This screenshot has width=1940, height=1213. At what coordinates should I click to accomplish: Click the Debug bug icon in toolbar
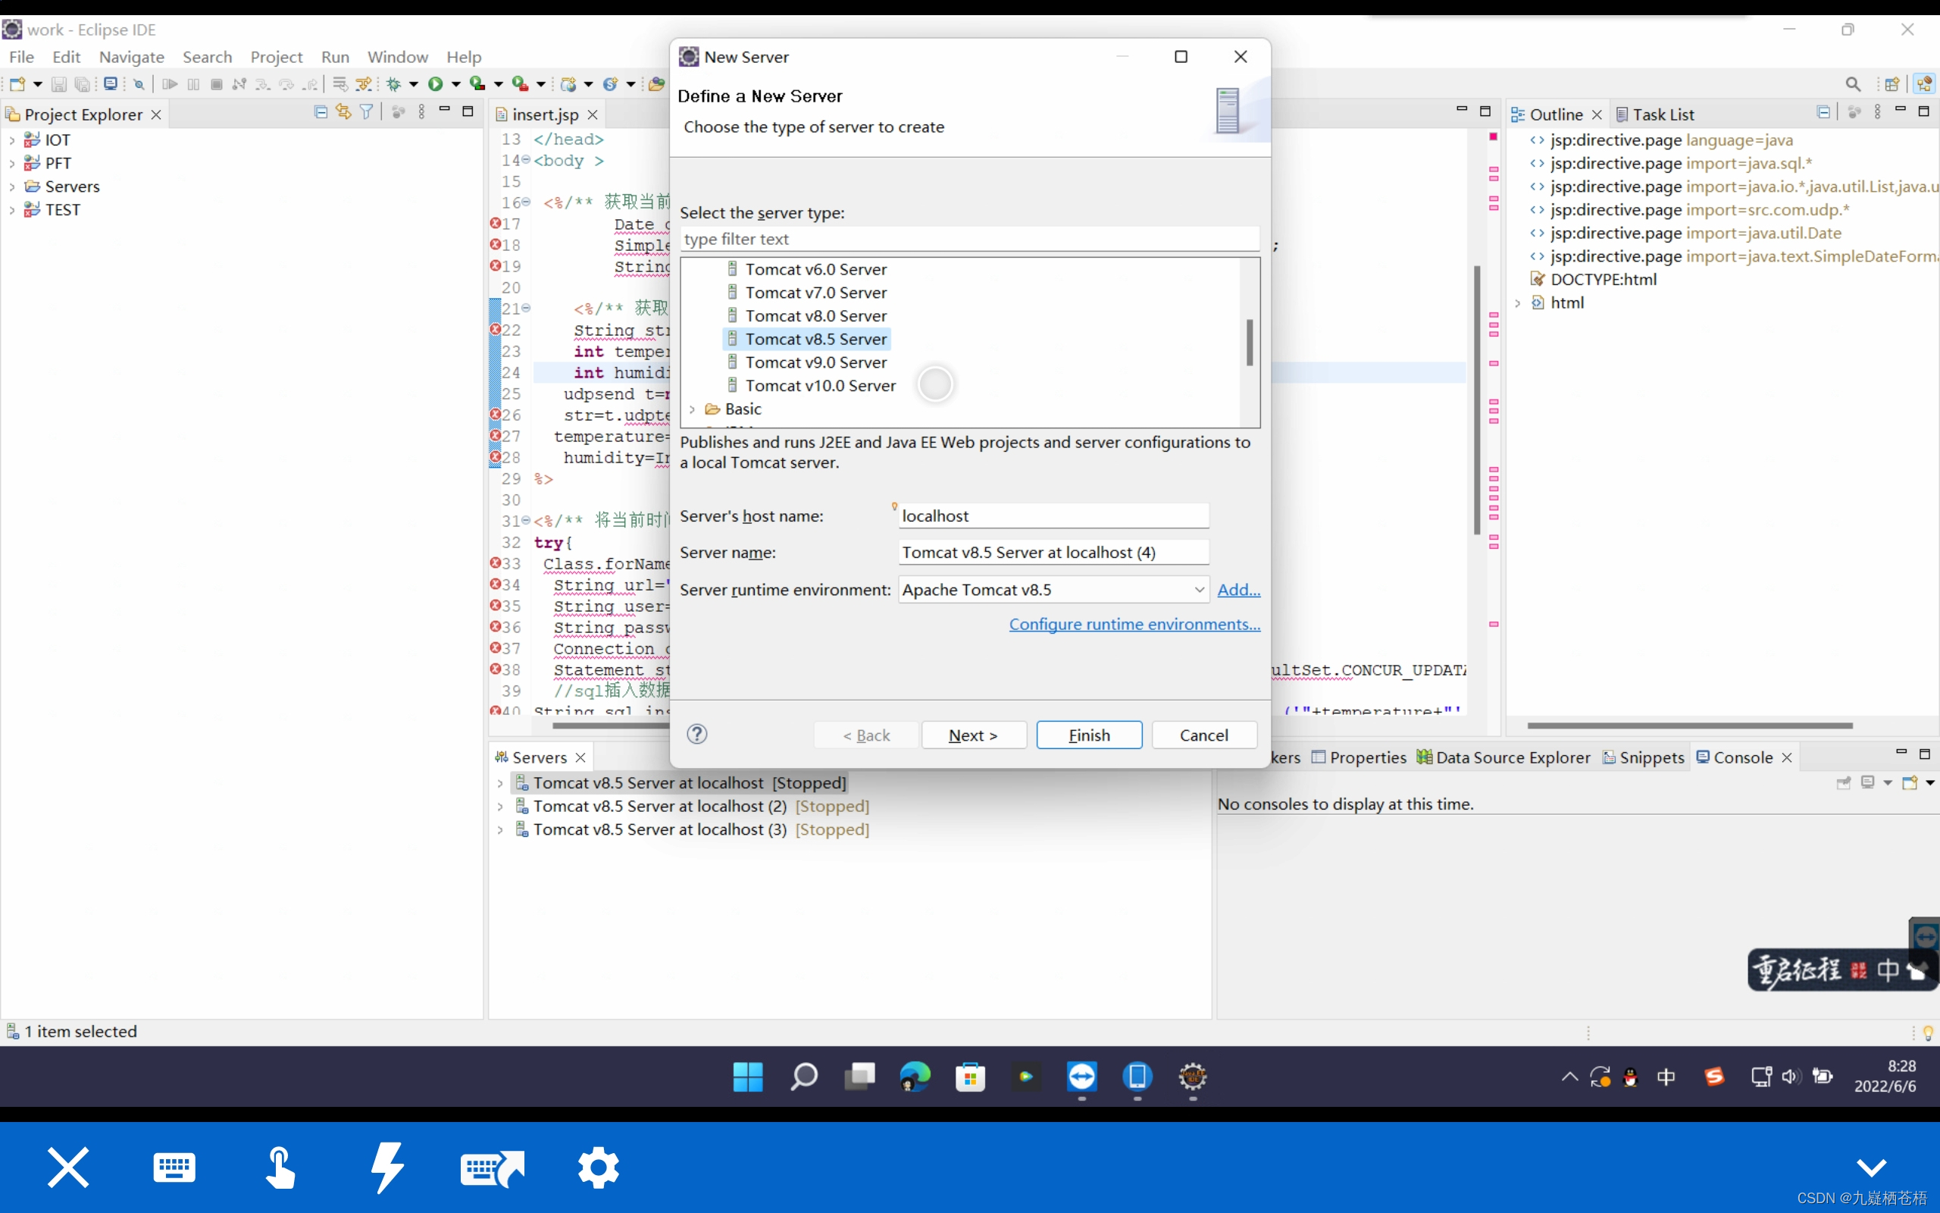[x=393, y=83]
